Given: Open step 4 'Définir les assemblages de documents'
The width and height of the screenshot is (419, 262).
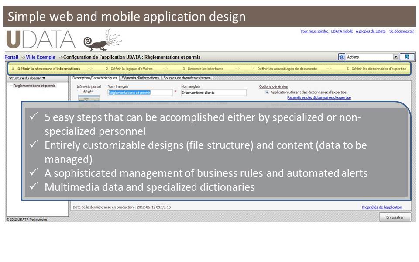Looking at the screenshot, I should pyautogui.click(x=284, y=69).
